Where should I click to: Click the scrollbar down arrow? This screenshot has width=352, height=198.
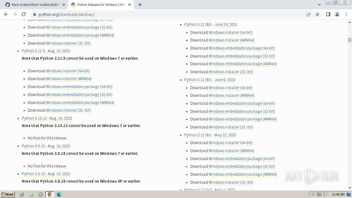350,188
